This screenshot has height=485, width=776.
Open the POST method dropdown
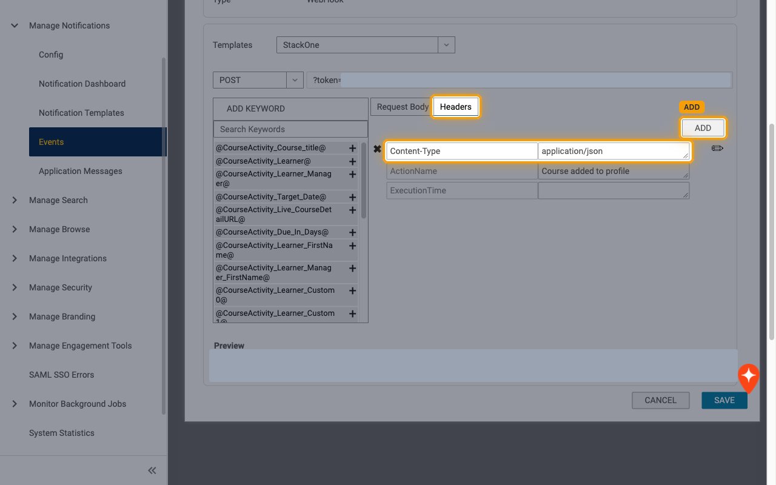[295, 80]
